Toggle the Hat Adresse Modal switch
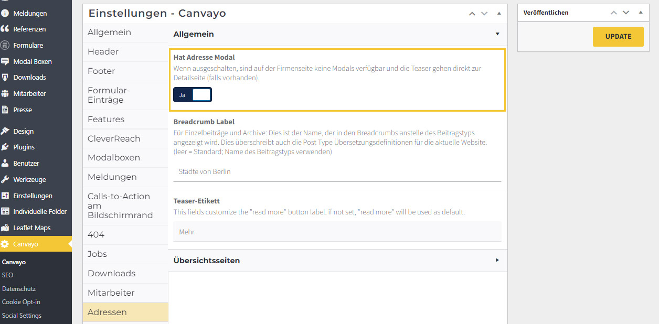 click(x=192, y=95)
